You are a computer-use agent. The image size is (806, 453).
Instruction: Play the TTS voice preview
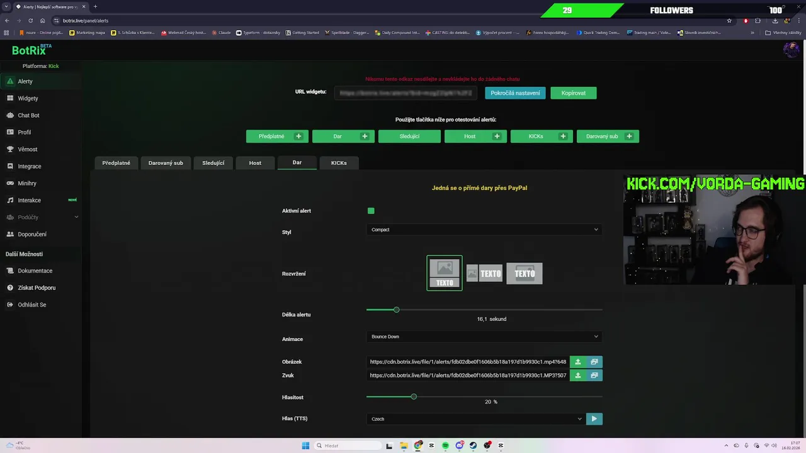(594, 418)
